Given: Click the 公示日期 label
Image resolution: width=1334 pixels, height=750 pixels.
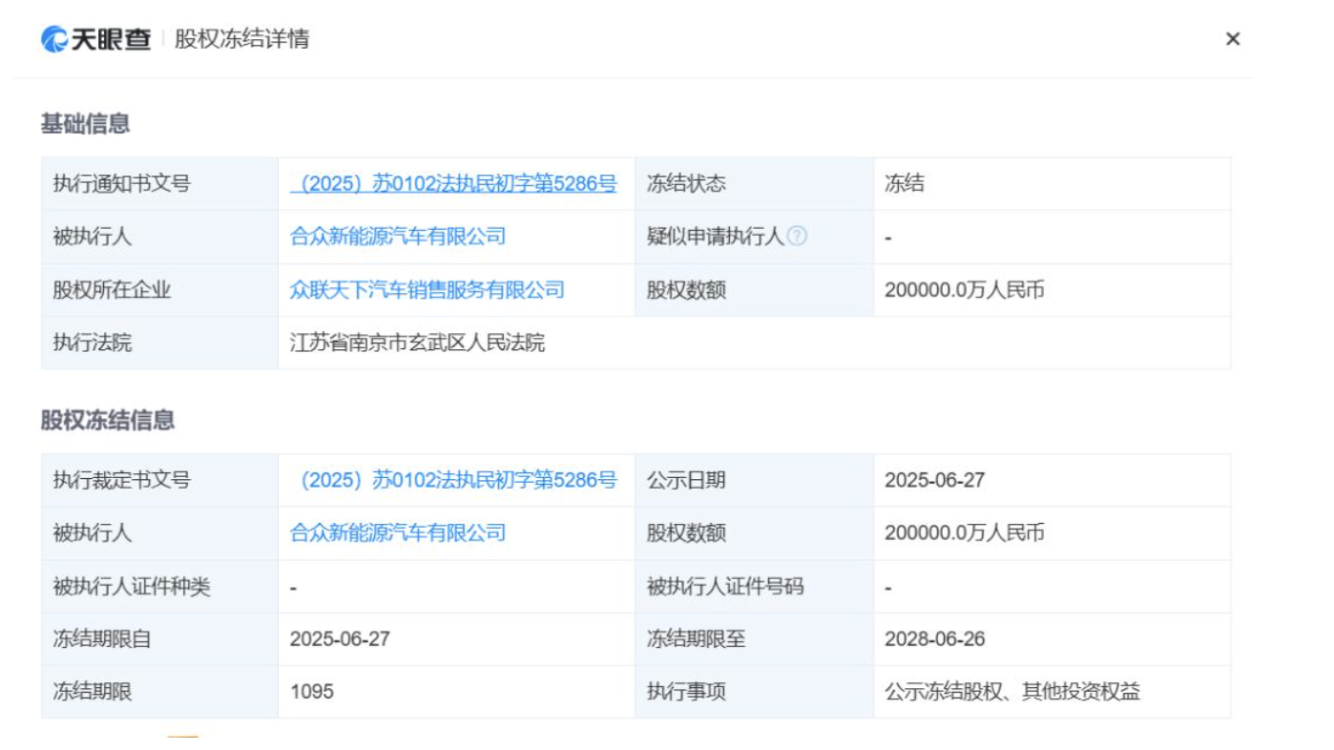Looking at the screenshot, I should tap(686, 480).
